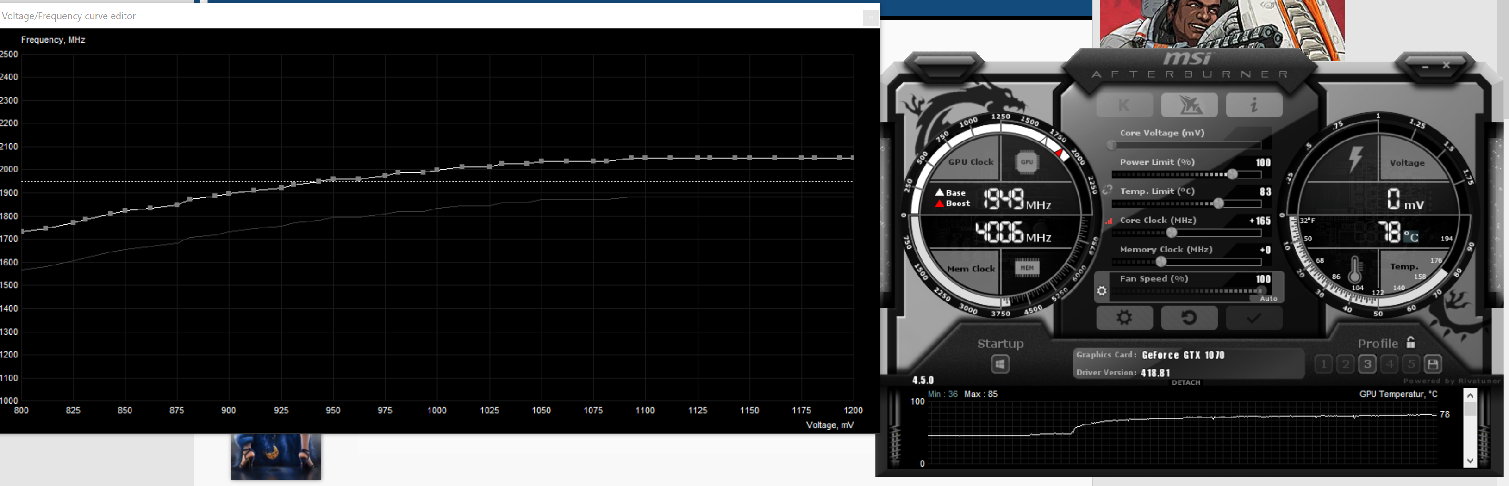
Task: Click 'GeForce GTX 1070' graphics card name
Action: pyautogui.click(x=1183, y=356)
